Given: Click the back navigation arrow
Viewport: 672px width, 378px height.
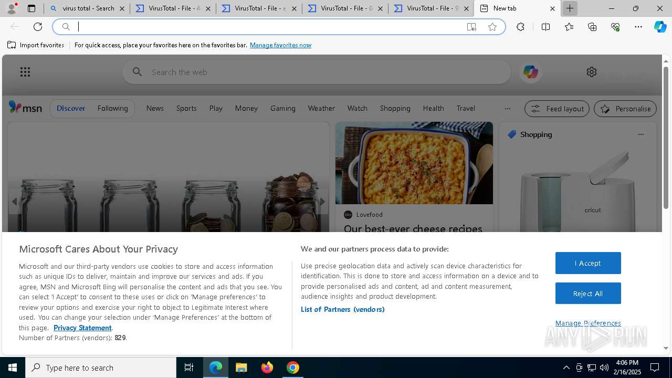Looking at the screenshot, I should (x=15, y=27).
